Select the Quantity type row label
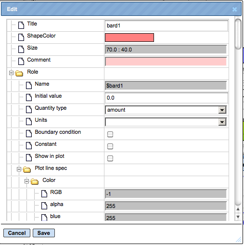This screenshot has width=244, height=245. (x=51, y=108)
